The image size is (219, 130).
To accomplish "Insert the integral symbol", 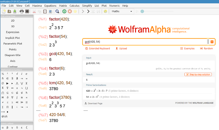I will click(x=17, y=98).
